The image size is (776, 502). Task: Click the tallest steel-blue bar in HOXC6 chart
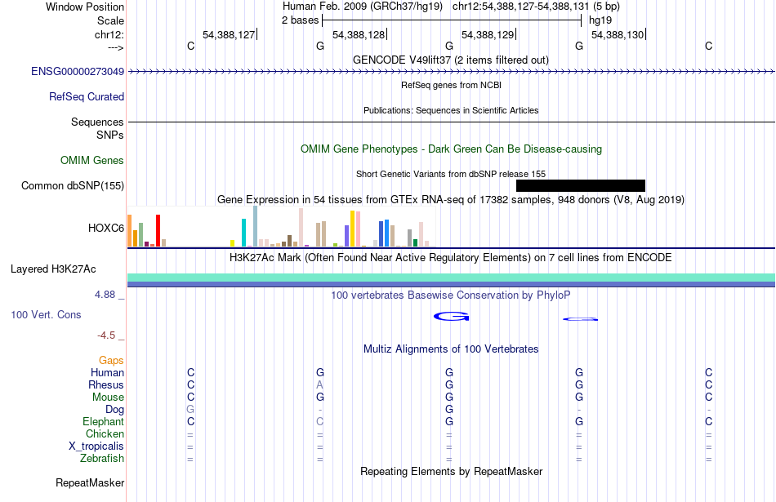pos(256,226)
